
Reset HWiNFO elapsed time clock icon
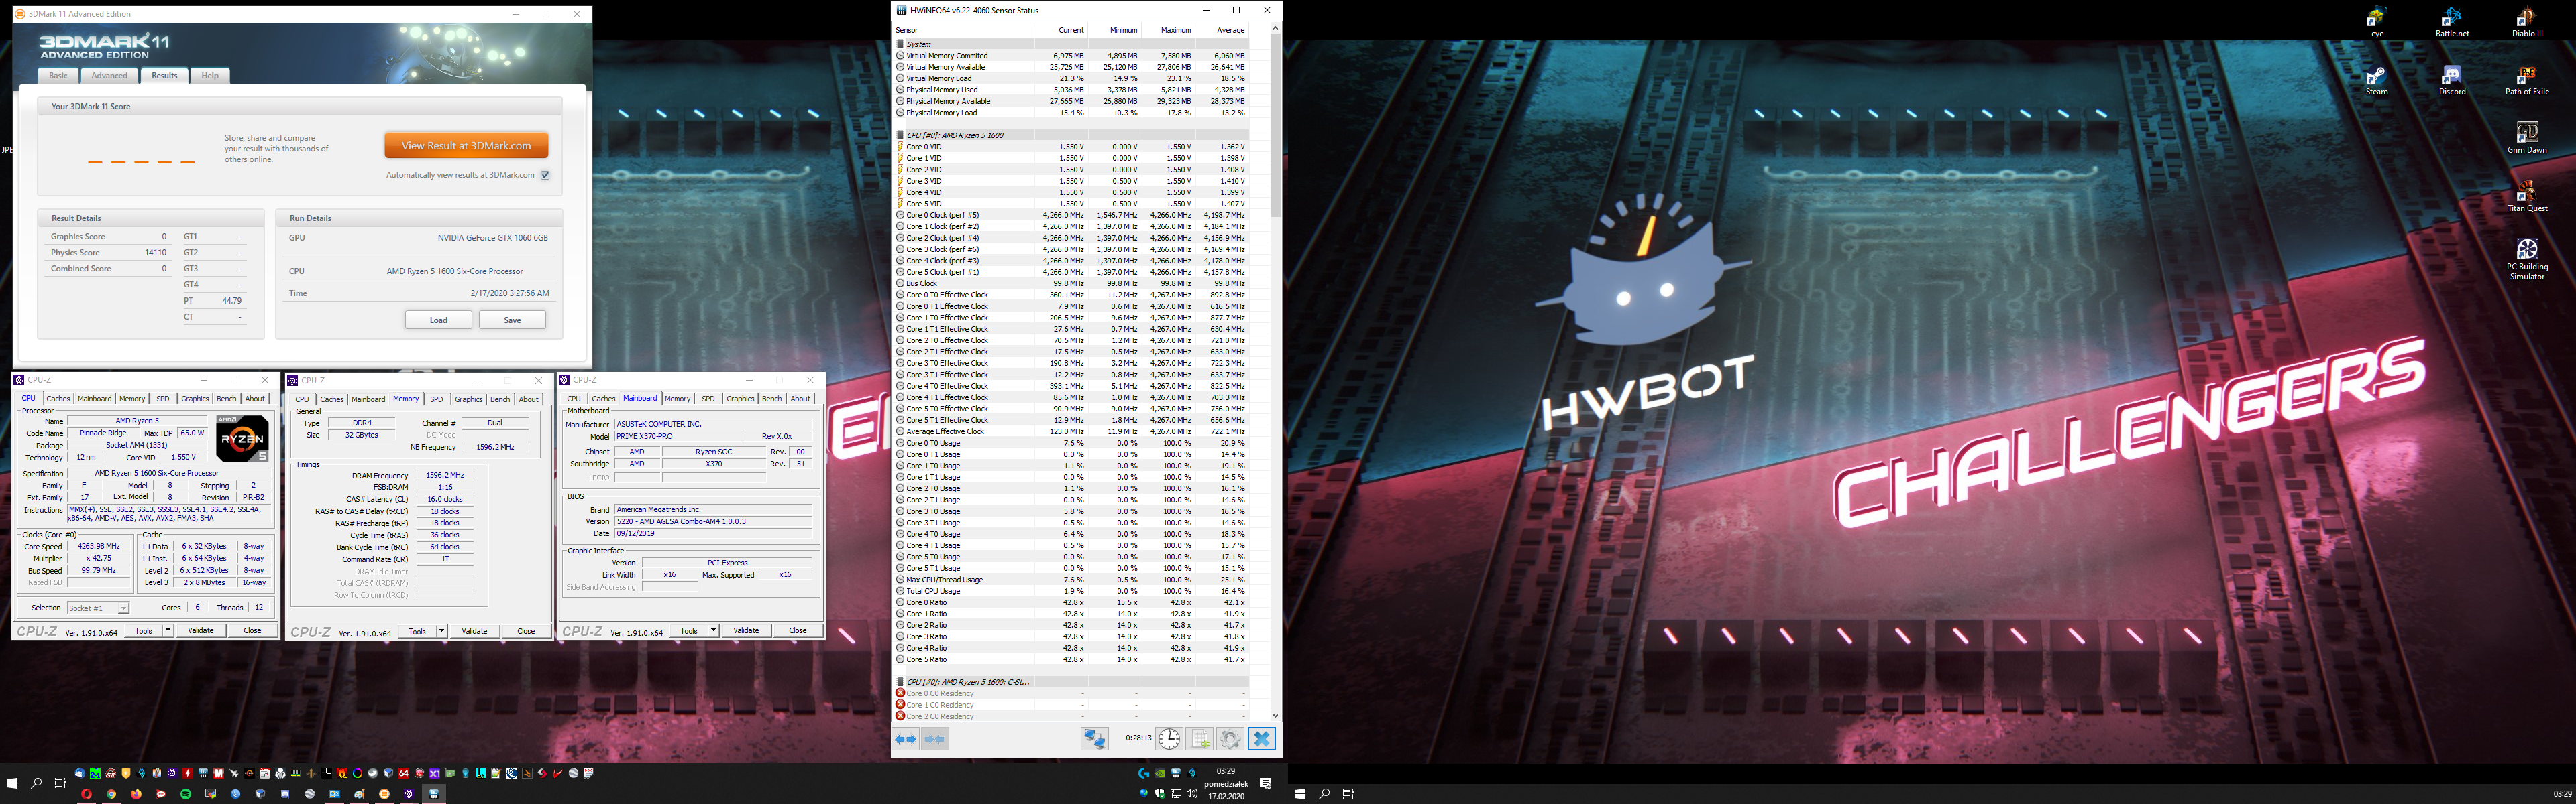tap(1169, 738)
